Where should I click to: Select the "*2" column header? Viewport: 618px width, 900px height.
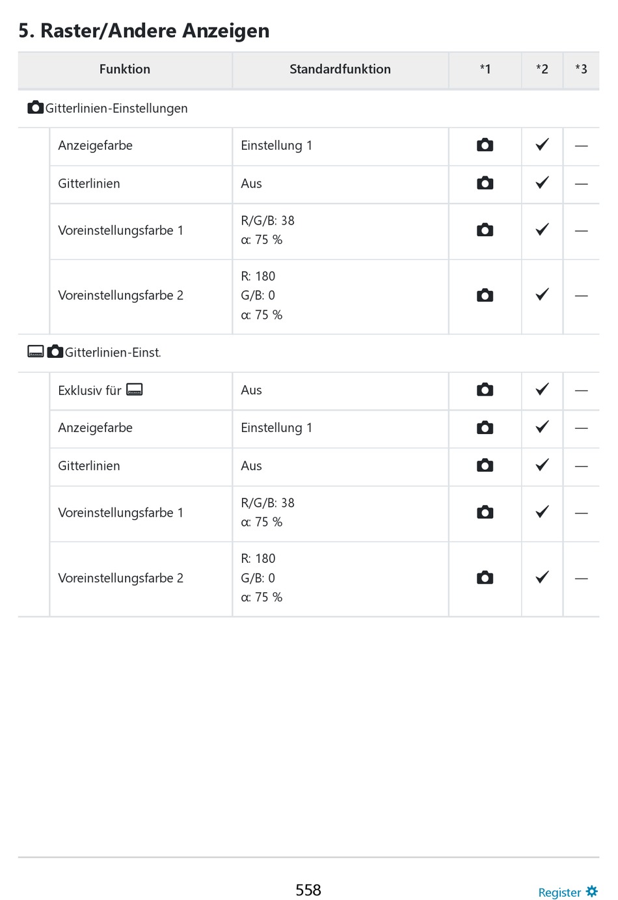click(x=542, y=69)
